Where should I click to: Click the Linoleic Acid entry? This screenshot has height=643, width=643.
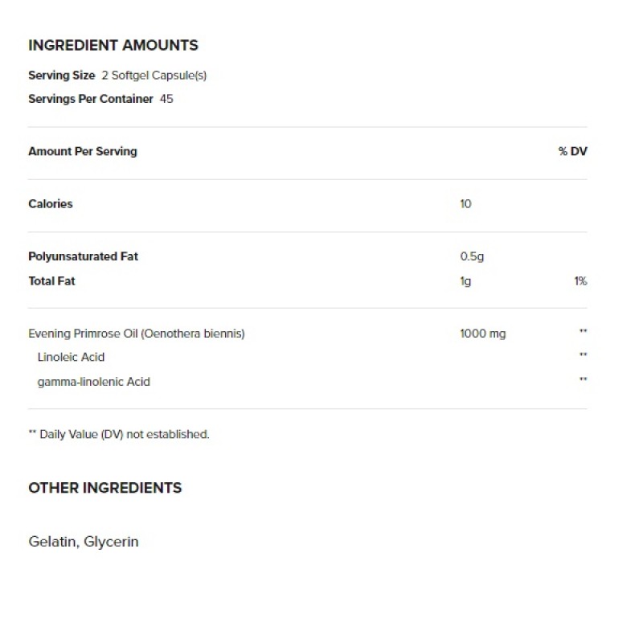(x=71, y=357)
